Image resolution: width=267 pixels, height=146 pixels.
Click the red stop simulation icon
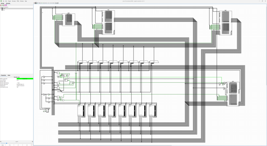click(x=1, y=5)
